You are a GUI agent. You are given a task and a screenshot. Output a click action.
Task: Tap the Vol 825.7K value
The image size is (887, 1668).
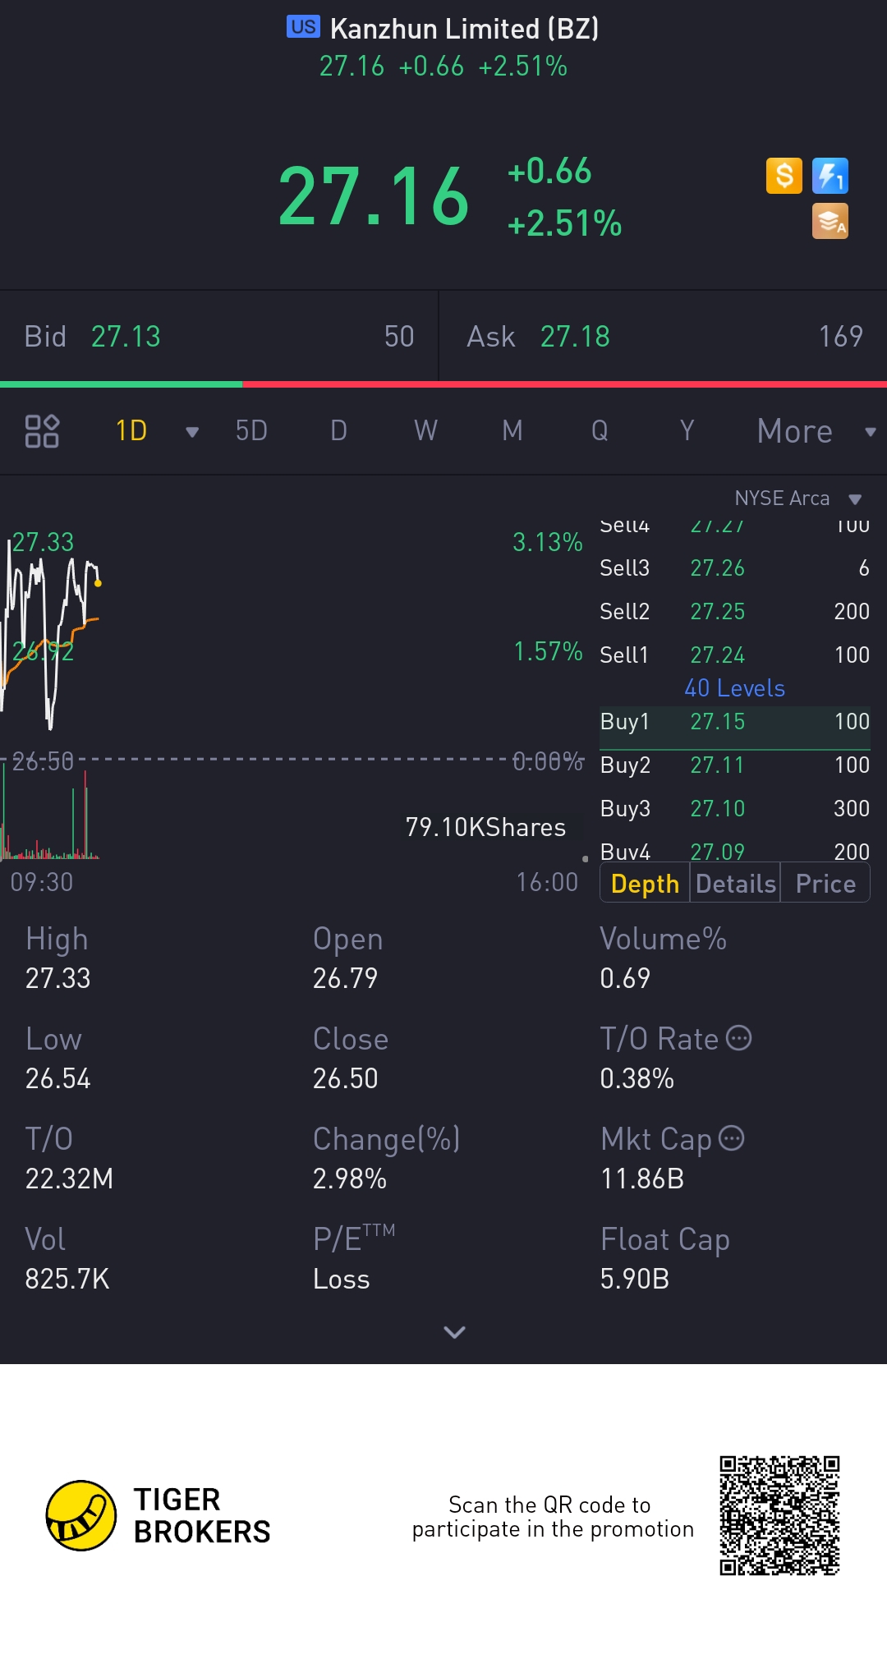[x=67, y=1279]
